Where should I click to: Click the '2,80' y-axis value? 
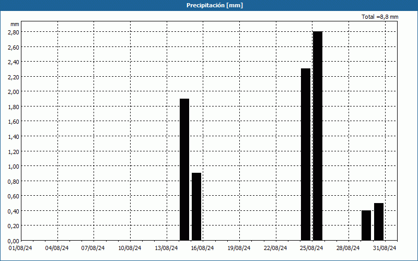pos(14,32)
